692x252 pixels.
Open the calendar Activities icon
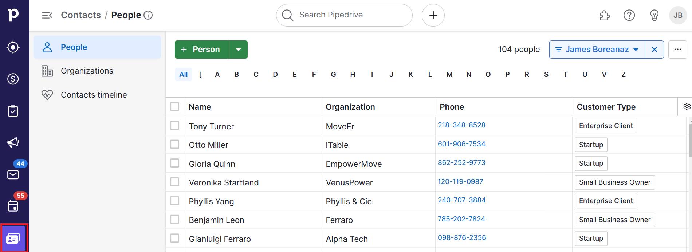(x=13, y=206)
